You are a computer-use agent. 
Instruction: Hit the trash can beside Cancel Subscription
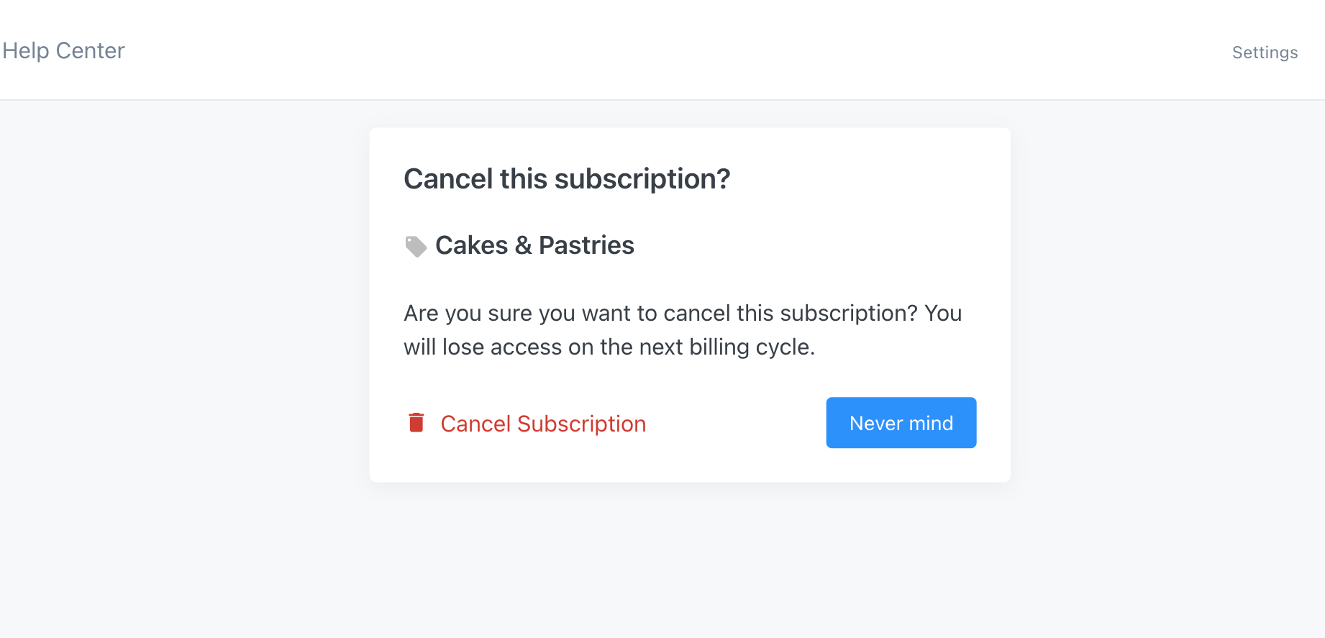pos(416,423)
